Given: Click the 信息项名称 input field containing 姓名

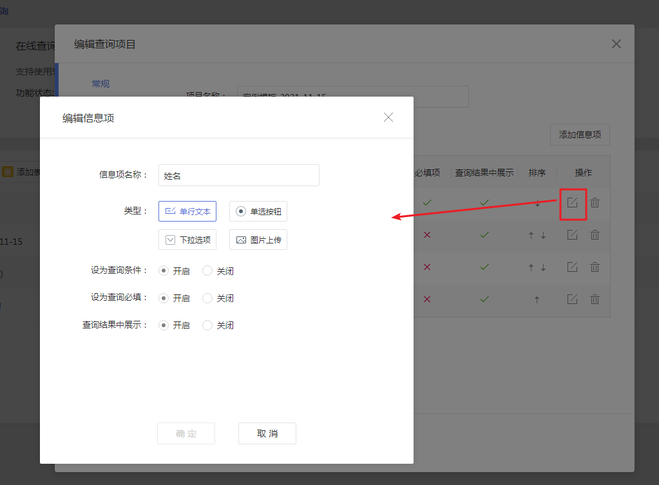Looking at the screenshot, I should (239, 175).
